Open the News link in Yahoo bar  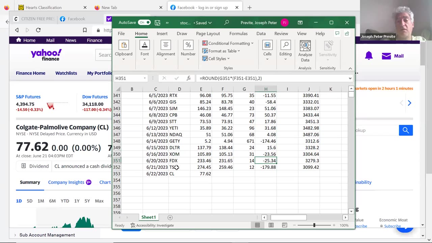pyautogui.click(x=71, y=40)
